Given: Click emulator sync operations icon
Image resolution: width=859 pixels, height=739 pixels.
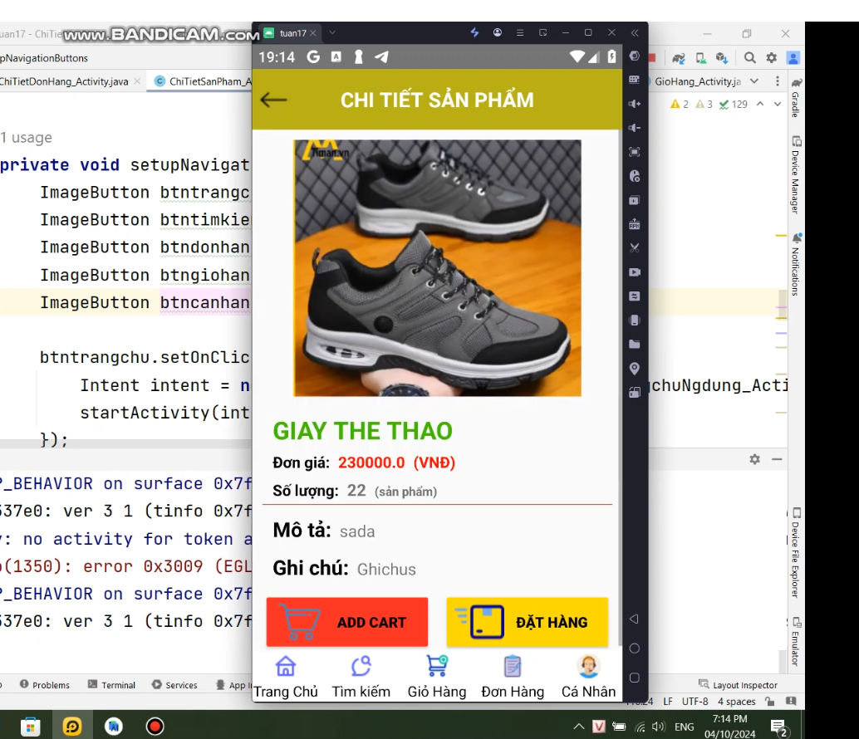Looking at the screenshot, I should (x=635, y=296).
